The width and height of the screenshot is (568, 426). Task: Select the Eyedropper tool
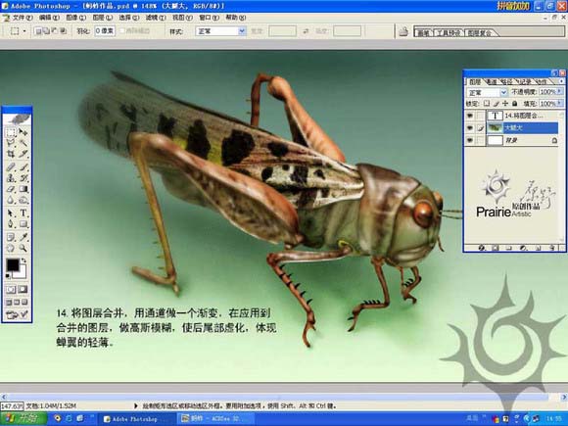tap(24, 237)
